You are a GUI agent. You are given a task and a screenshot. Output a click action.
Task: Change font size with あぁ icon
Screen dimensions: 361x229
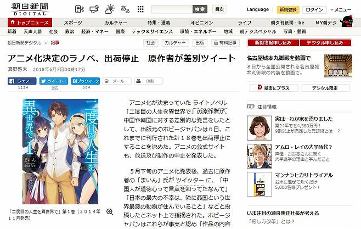(125, 9)
